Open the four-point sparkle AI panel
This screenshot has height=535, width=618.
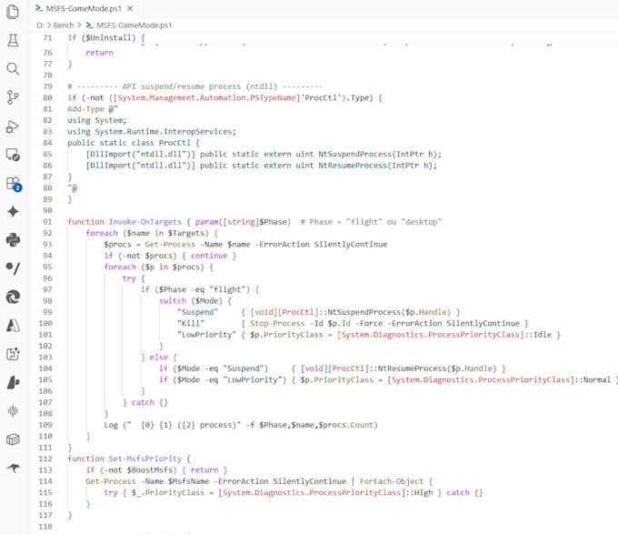click(x=13, y=211)
